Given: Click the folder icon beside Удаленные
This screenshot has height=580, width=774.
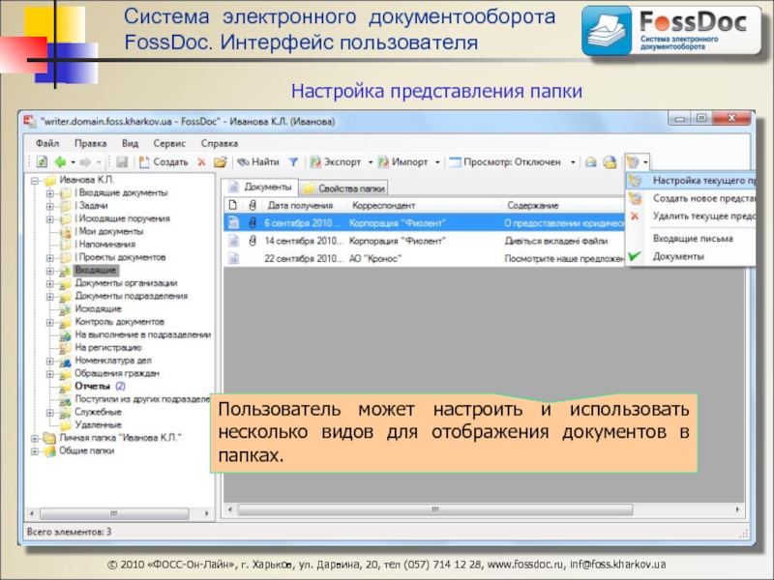Looking at the screenshot, I should [x=65, y=425].
